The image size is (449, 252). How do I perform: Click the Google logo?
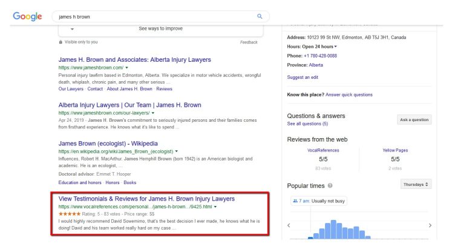[x=27, y=16]
